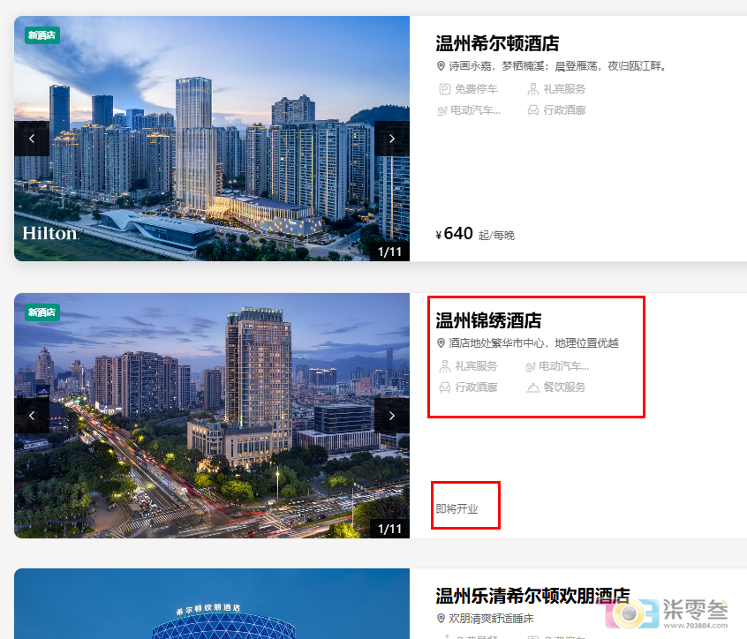747x639 pixels.
Task: Show previous photo of 温州锦绣酒店
Action: pos(32,416)
